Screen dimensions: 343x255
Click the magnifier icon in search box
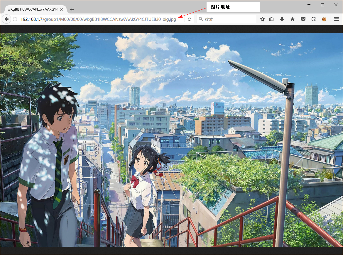coord(201,19)
